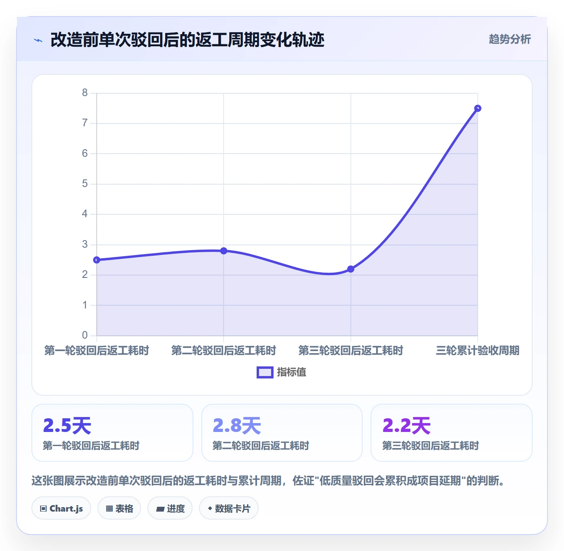Click the 表格 tag chip

click(x=119, y=508)
